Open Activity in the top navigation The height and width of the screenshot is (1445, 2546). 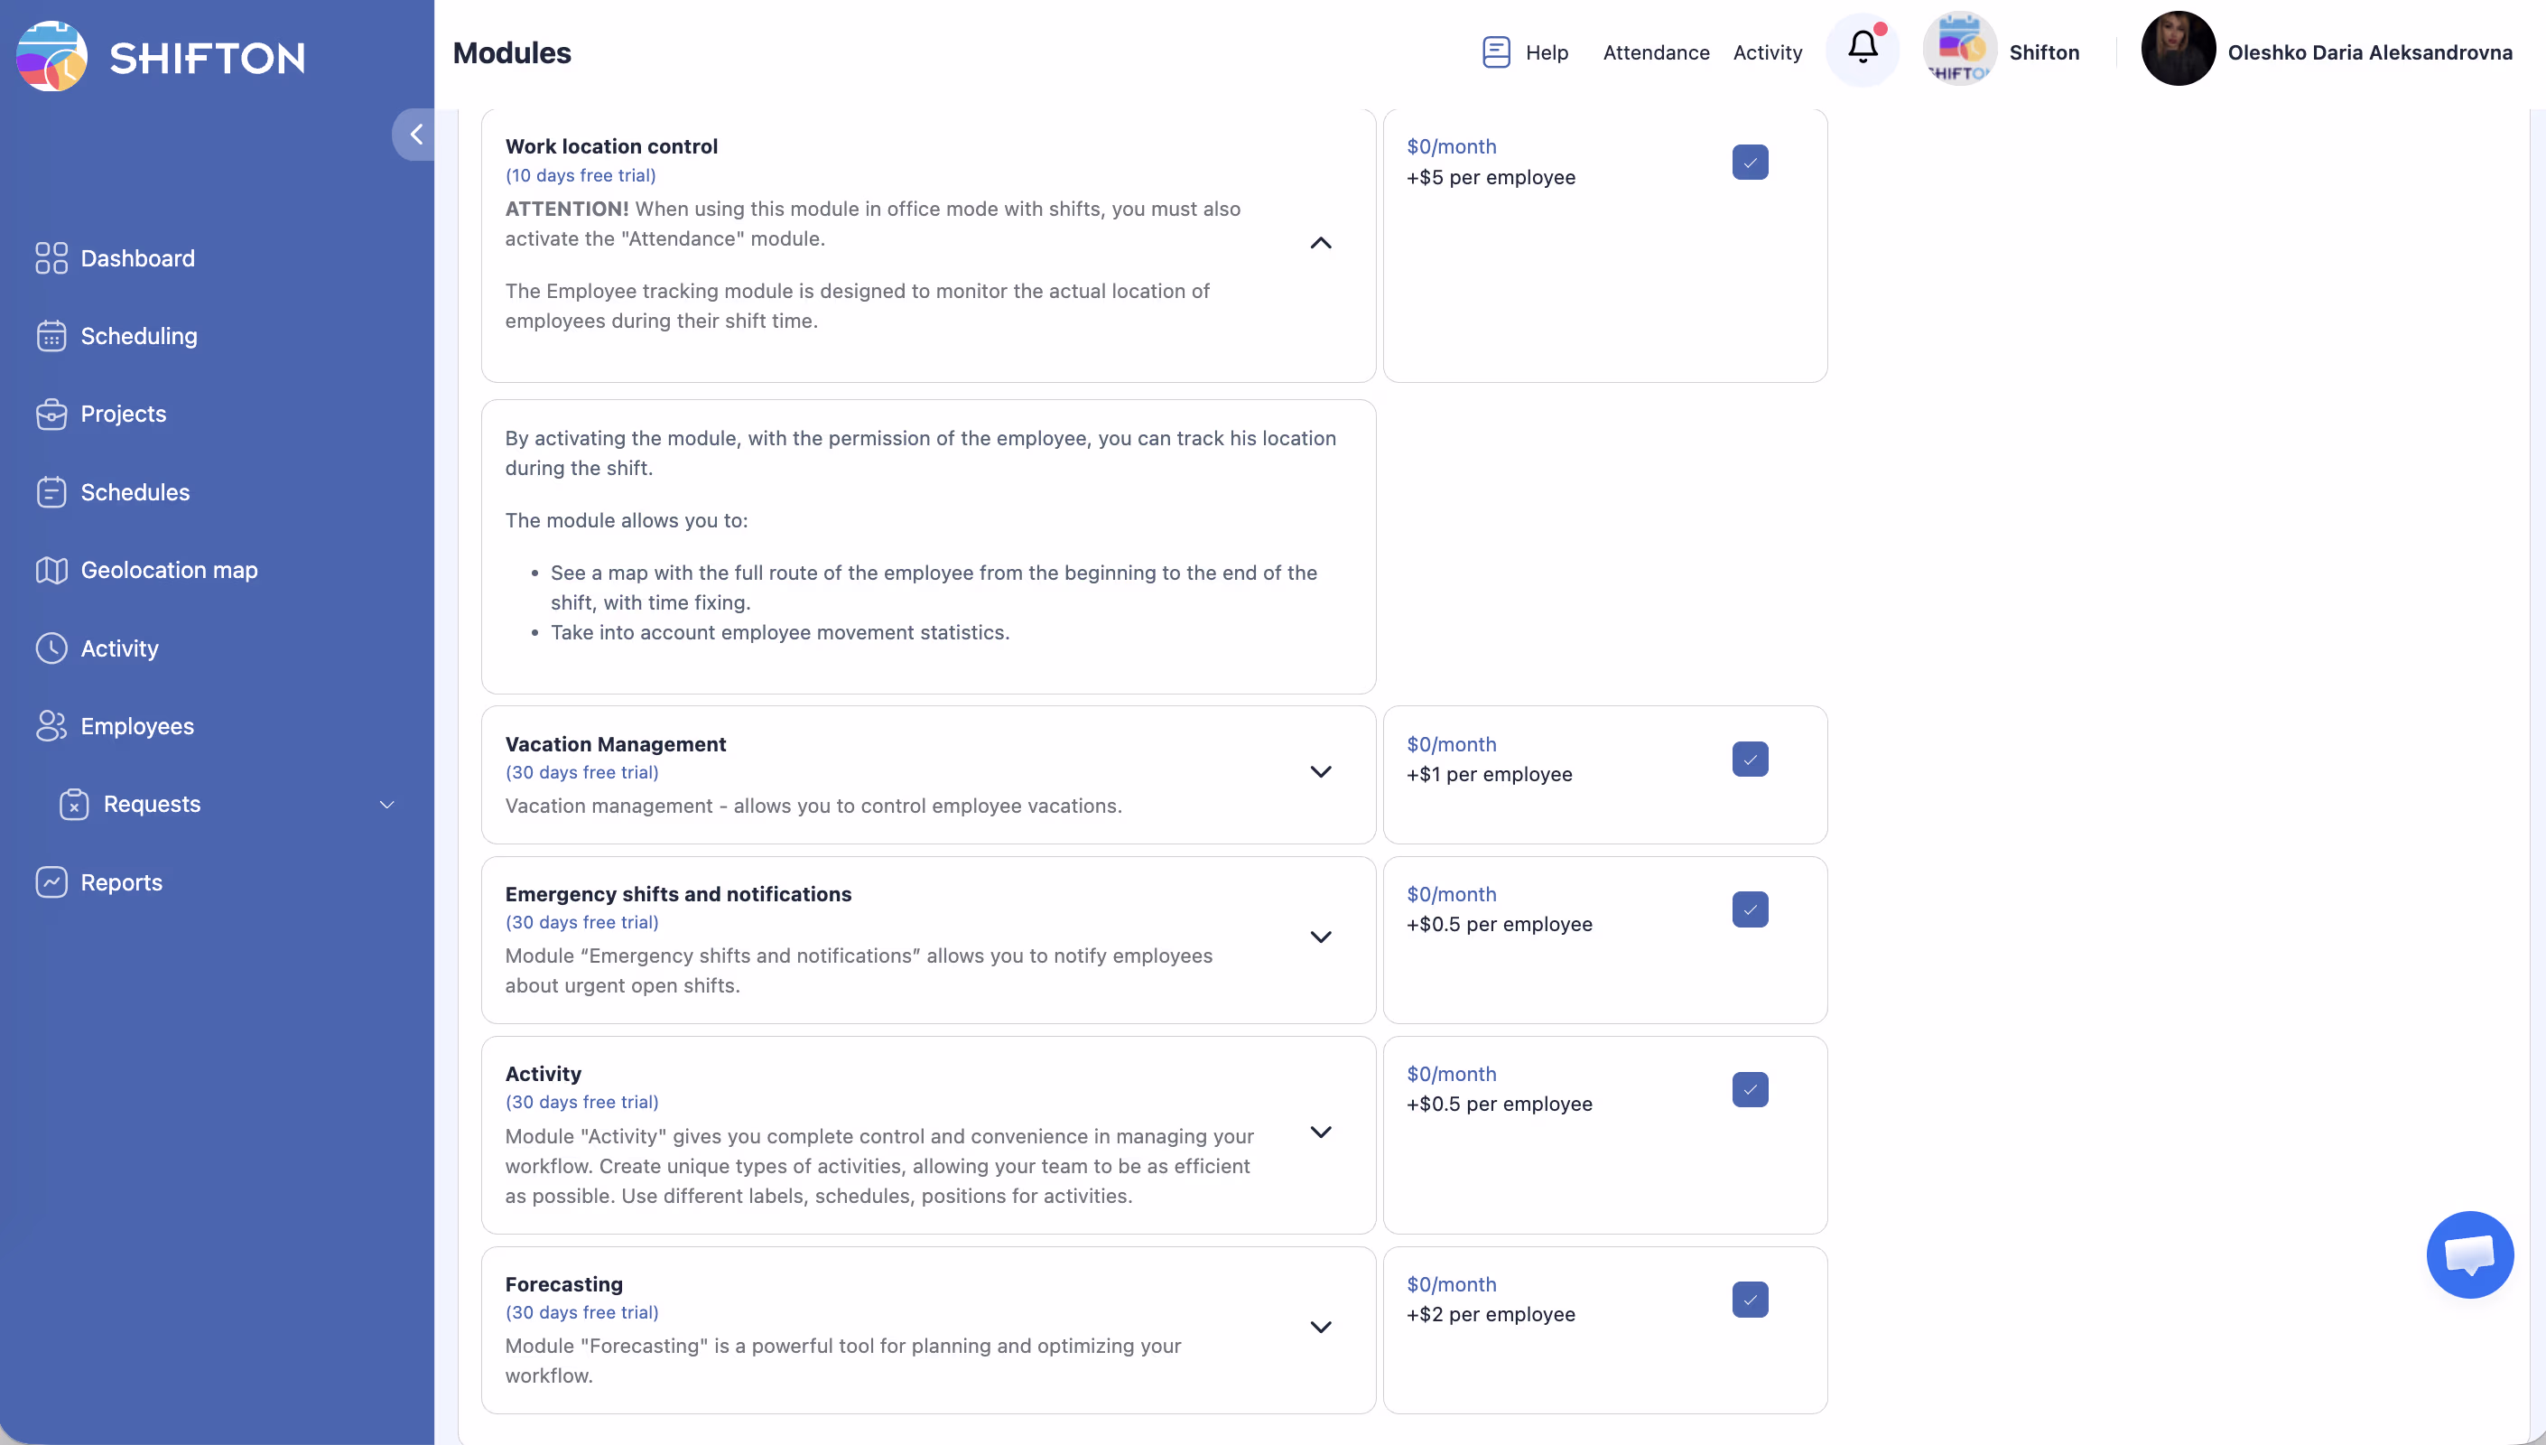(x=1767, y=52)
